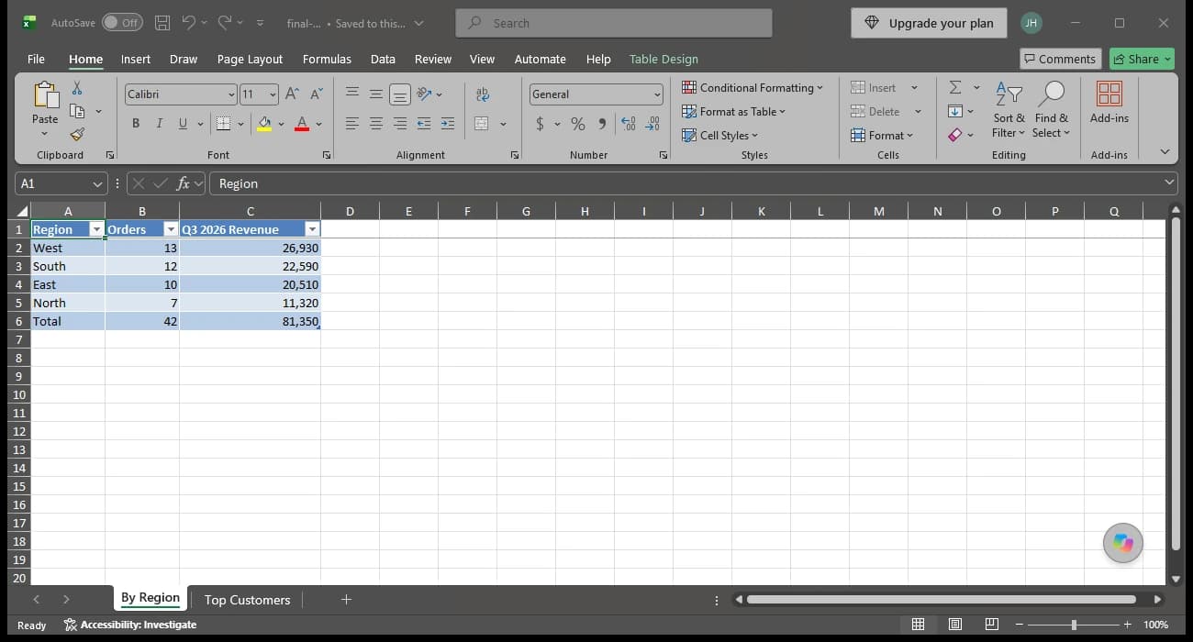Apply the Borders button
1193x642 pixels.
pos(223,124)
